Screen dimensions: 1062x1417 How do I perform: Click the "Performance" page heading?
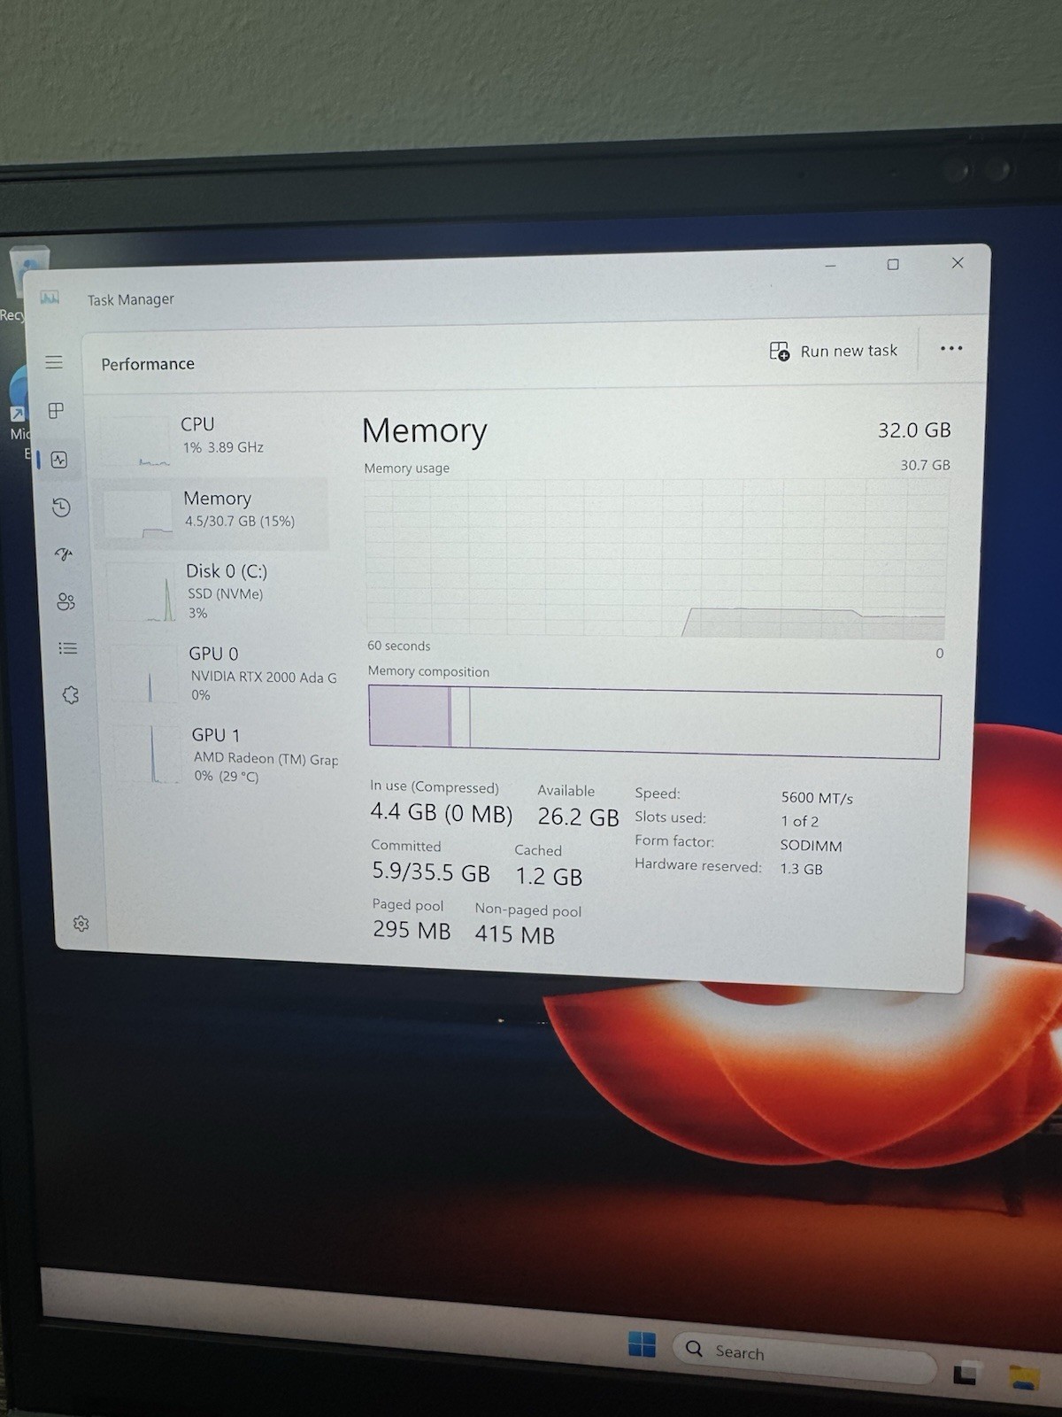pyautogui.click(x=148, y=364)
